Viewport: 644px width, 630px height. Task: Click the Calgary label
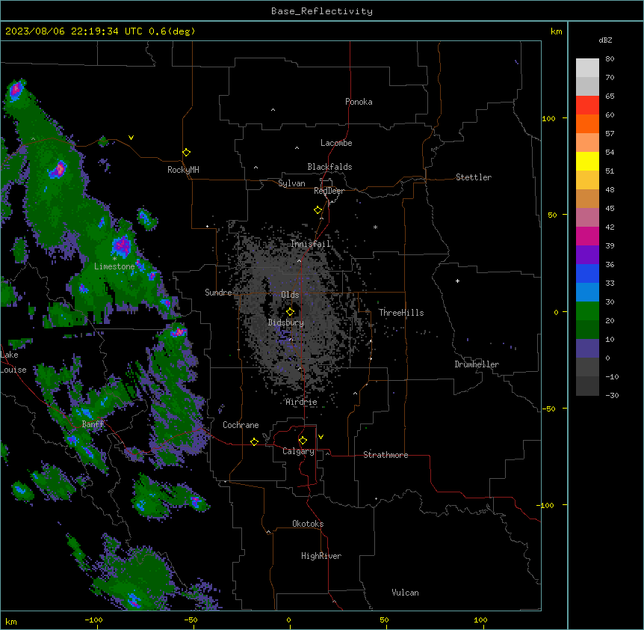pyautogui.click(x=298, y=451)
